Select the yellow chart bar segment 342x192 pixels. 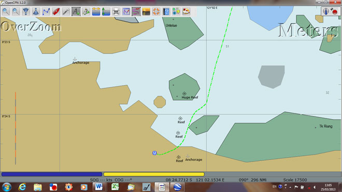click(154, 174)
